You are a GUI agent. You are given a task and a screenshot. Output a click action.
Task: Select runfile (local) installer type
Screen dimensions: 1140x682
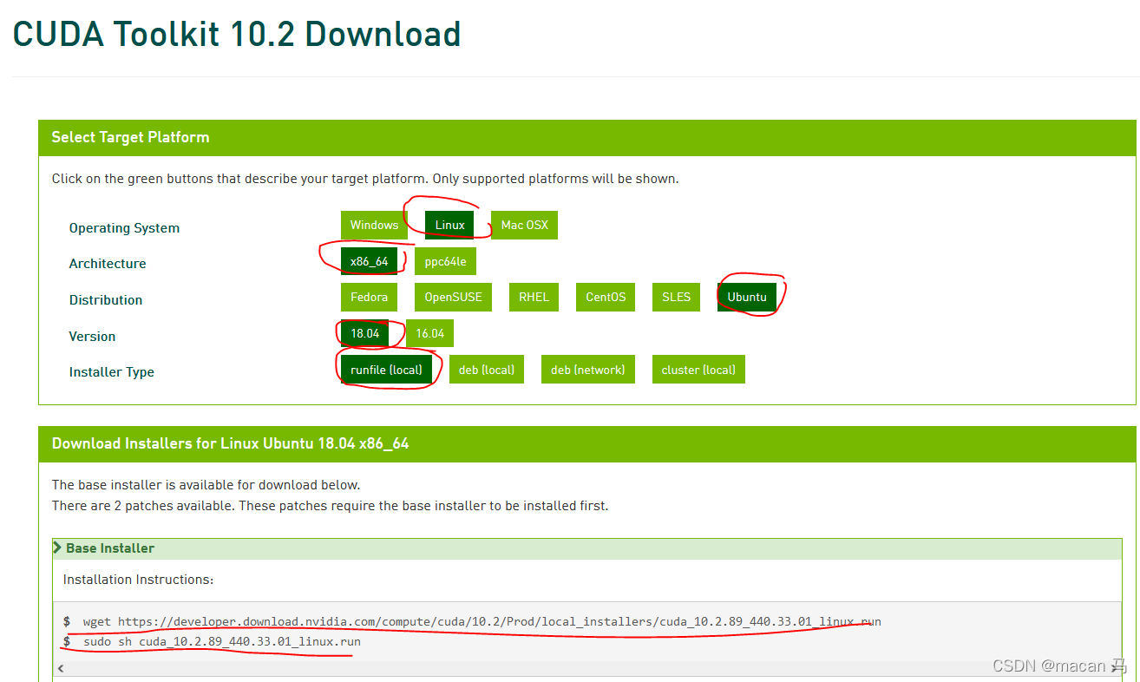(x=386, y=370)
